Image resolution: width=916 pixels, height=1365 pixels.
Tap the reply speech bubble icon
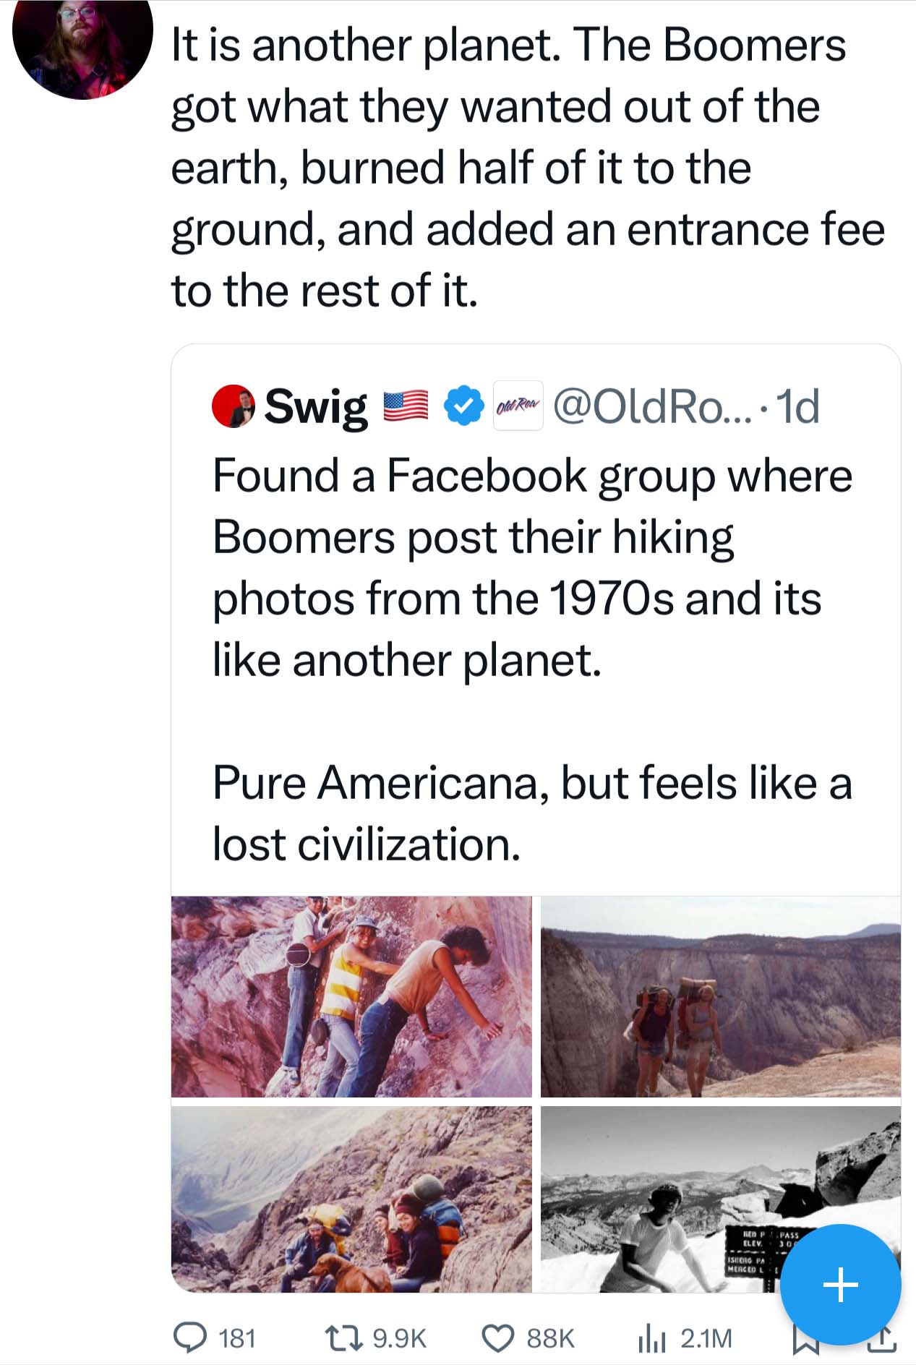[190, 1338]
